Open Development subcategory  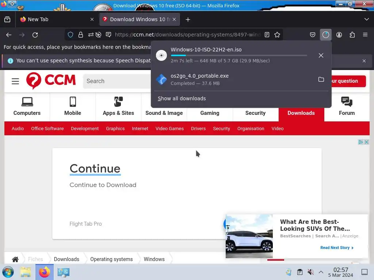85,129
